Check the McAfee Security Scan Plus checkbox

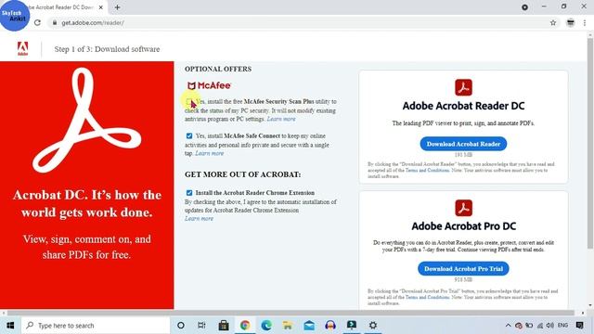[189, 101]
